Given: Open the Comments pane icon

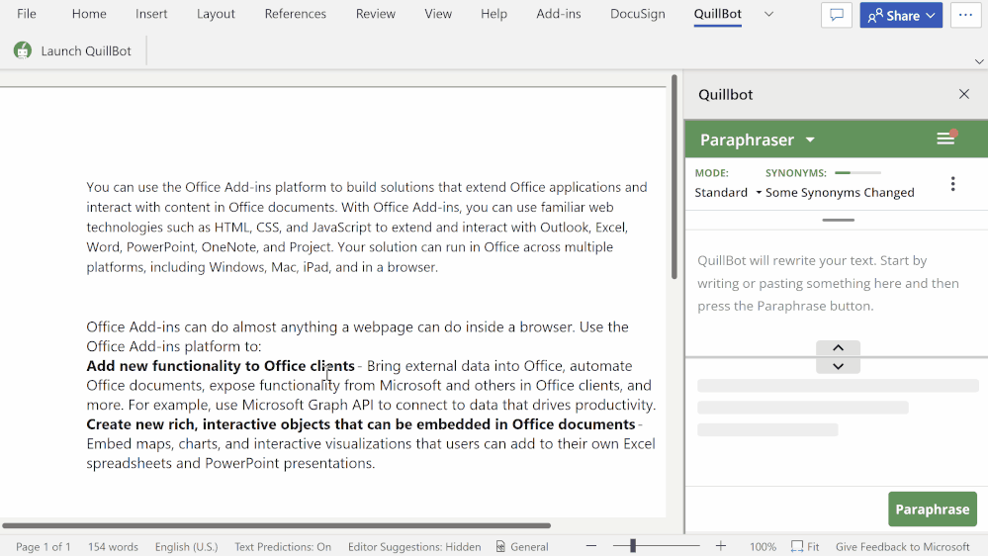Looking at the screenshot, I should 837,15.
